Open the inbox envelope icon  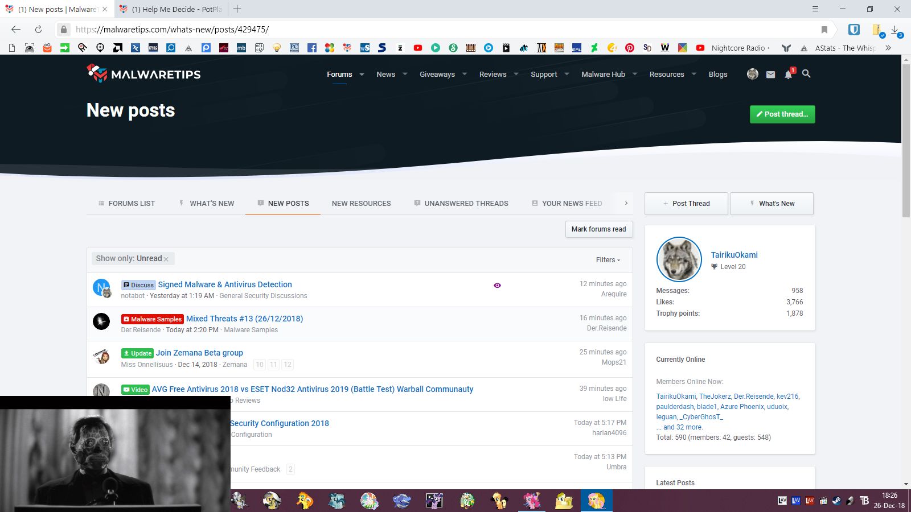770,75
